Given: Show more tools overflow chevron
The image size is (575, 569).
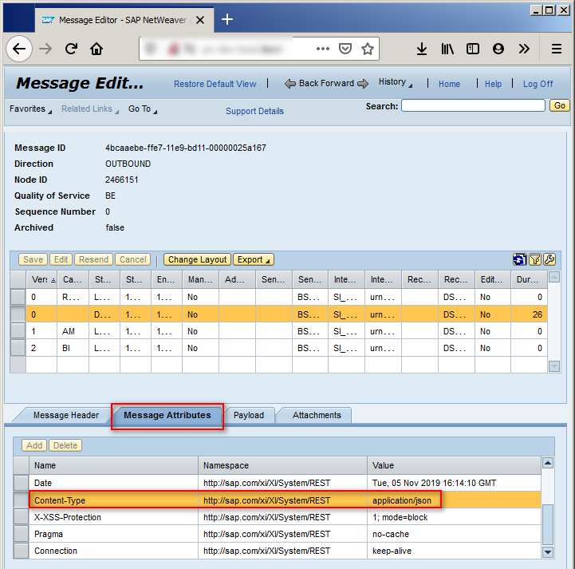Looking at the screenshot, I should point(524,49).
